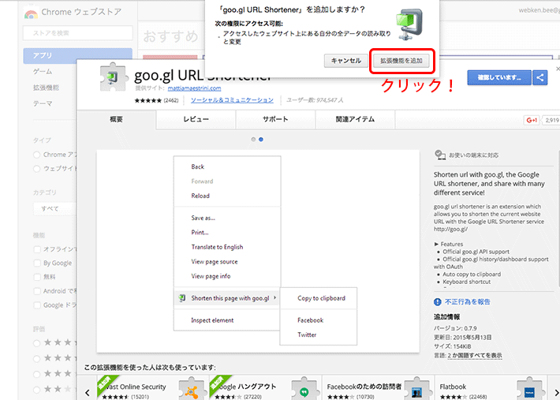The height and width of the screenshot is (400, 560).
Task: Switch to the 概要 tab
Action: tap(117, 119)
